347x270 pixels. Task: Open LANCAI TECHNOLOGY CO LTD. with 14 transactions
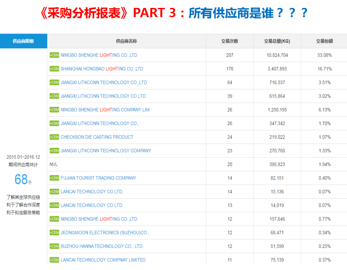tap(92, 192)
